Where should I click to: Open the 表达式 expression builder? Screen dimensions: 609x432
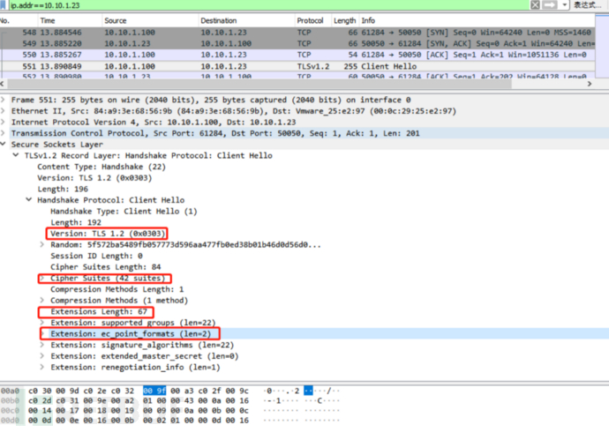pyautogui.click(x=588, y=5)
